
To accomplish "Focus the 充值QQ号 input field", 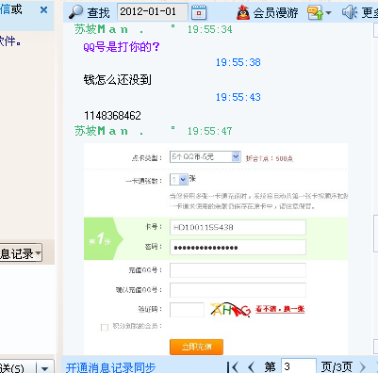I will pos(238,270).
